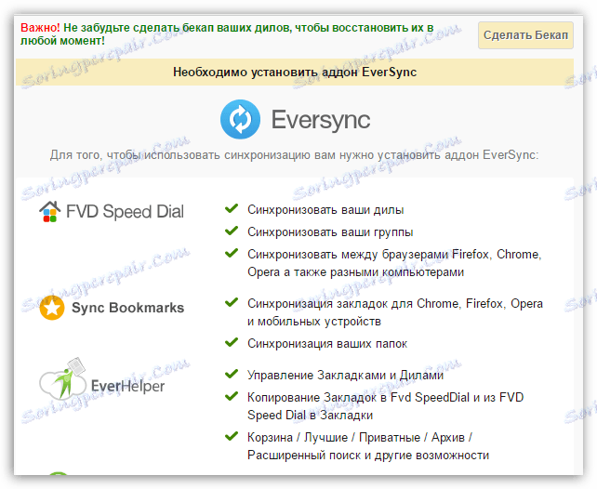Click the Eversync heading text
Screen dimensions: 597x489
pos(320,120)
